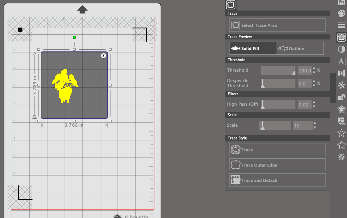Click the panel's vertical scrollbar
The width and height of the screenshot is (347, 218).
tap(333, 88)
